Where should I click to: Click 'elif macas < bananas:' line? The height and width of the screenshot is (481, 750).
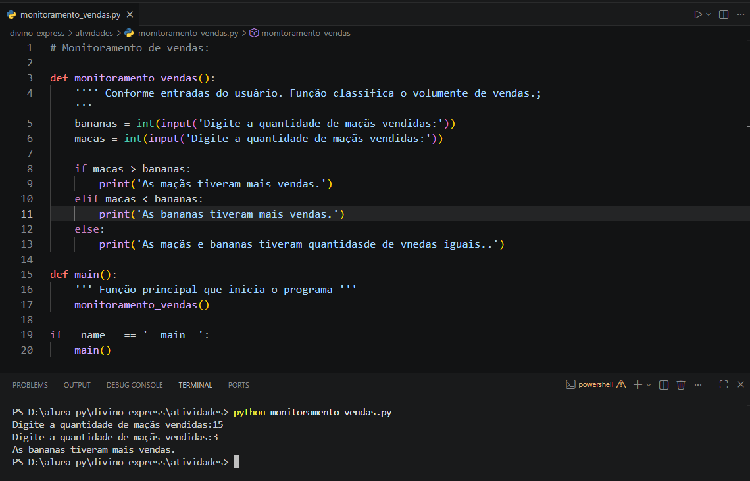pos(139,198)
